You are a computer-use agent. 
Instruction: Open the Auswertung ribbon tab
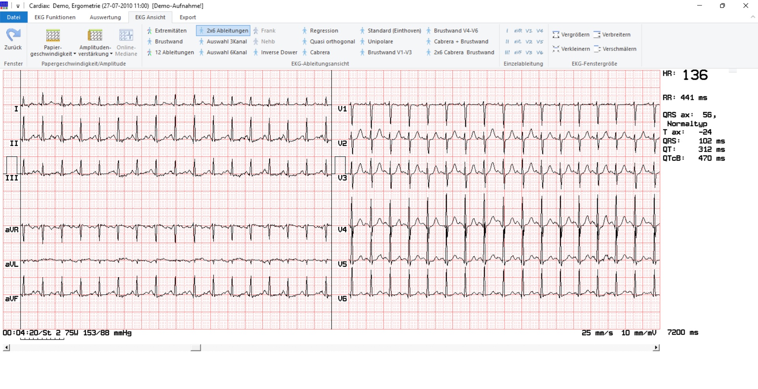tap(105, 17)
